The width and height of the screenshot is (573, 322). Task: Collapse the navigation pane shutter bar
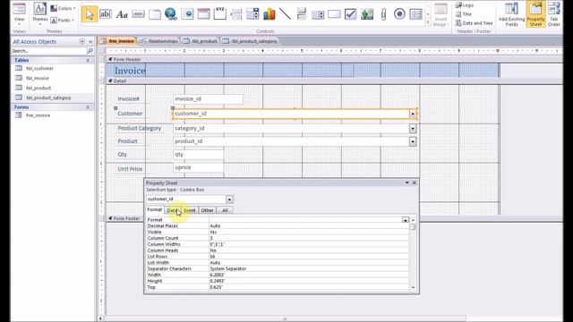[90, 42]
